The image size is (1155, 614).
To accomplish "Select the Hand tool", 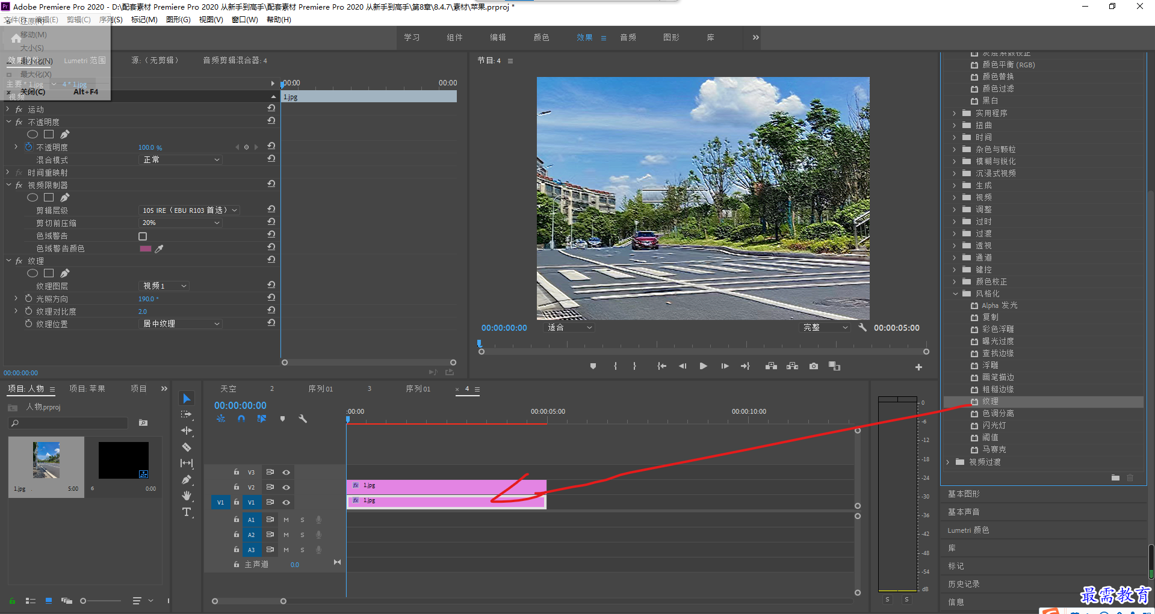I will [x=187, y=496].
